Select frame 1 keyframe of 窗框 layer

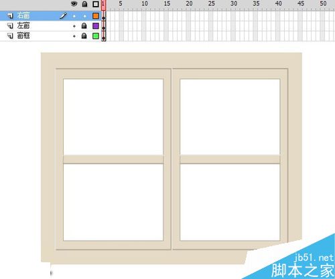(104, 36)
